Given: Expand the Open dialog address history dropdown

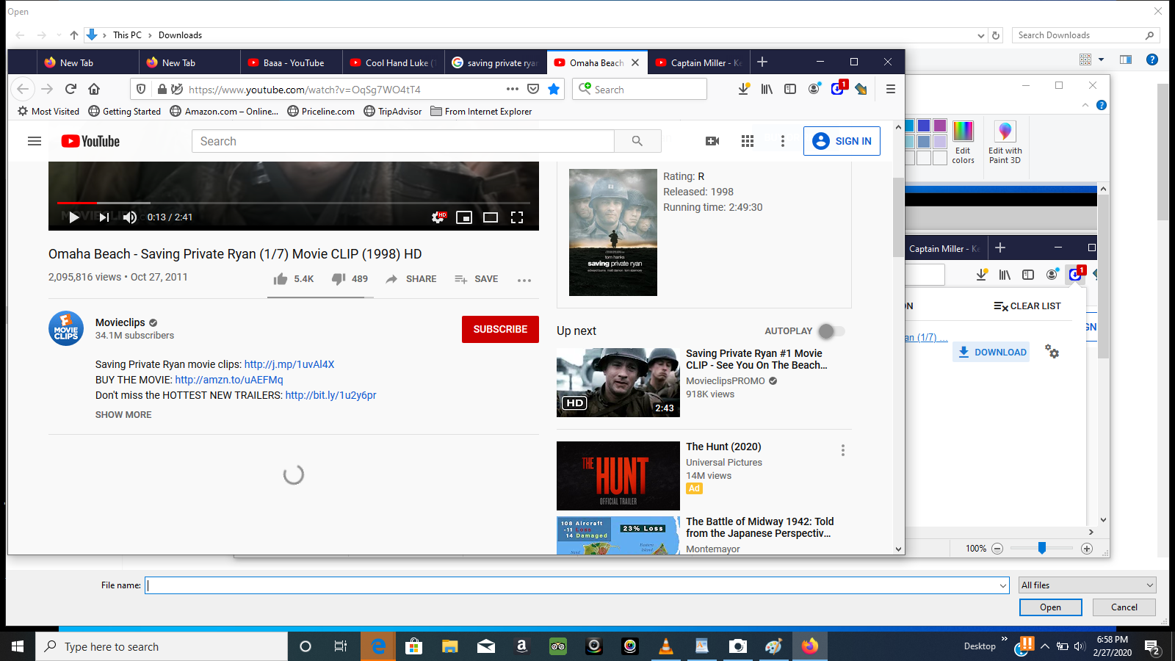Looking at the screenshot, I should tap(981, 35).
